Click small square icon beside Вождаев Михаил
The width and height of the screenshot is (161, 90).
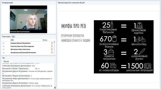(x=4, y=43)
